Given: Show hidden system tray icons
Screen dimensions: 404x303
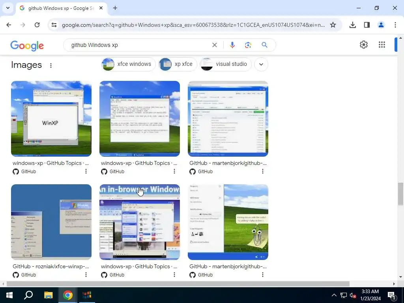Looking at the screenshot, I should coord(334,295).
